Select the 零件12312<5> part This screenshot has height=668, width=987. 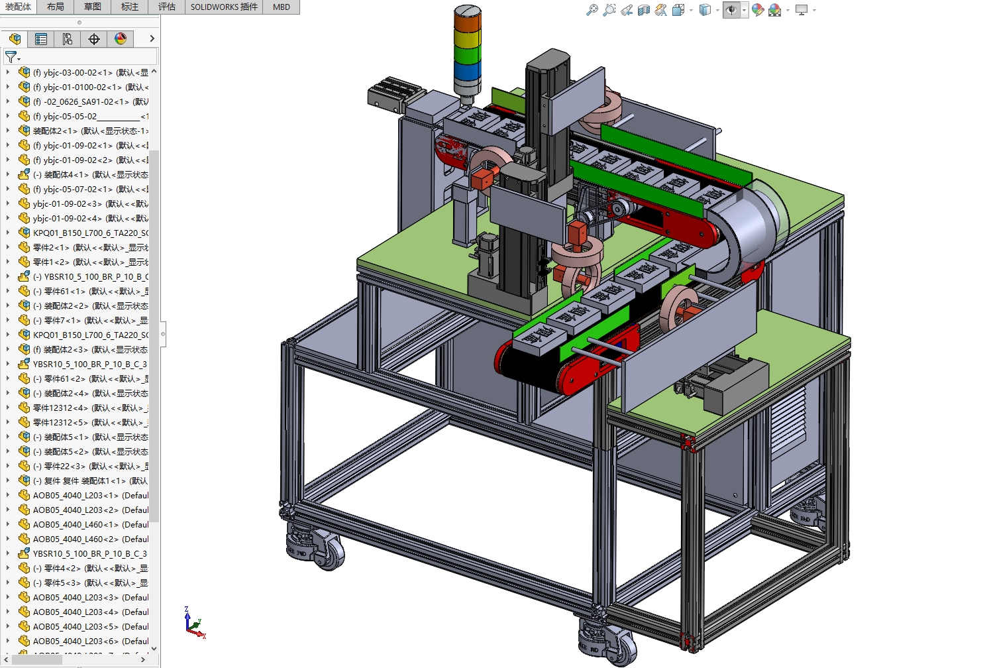tap(83, 422)
